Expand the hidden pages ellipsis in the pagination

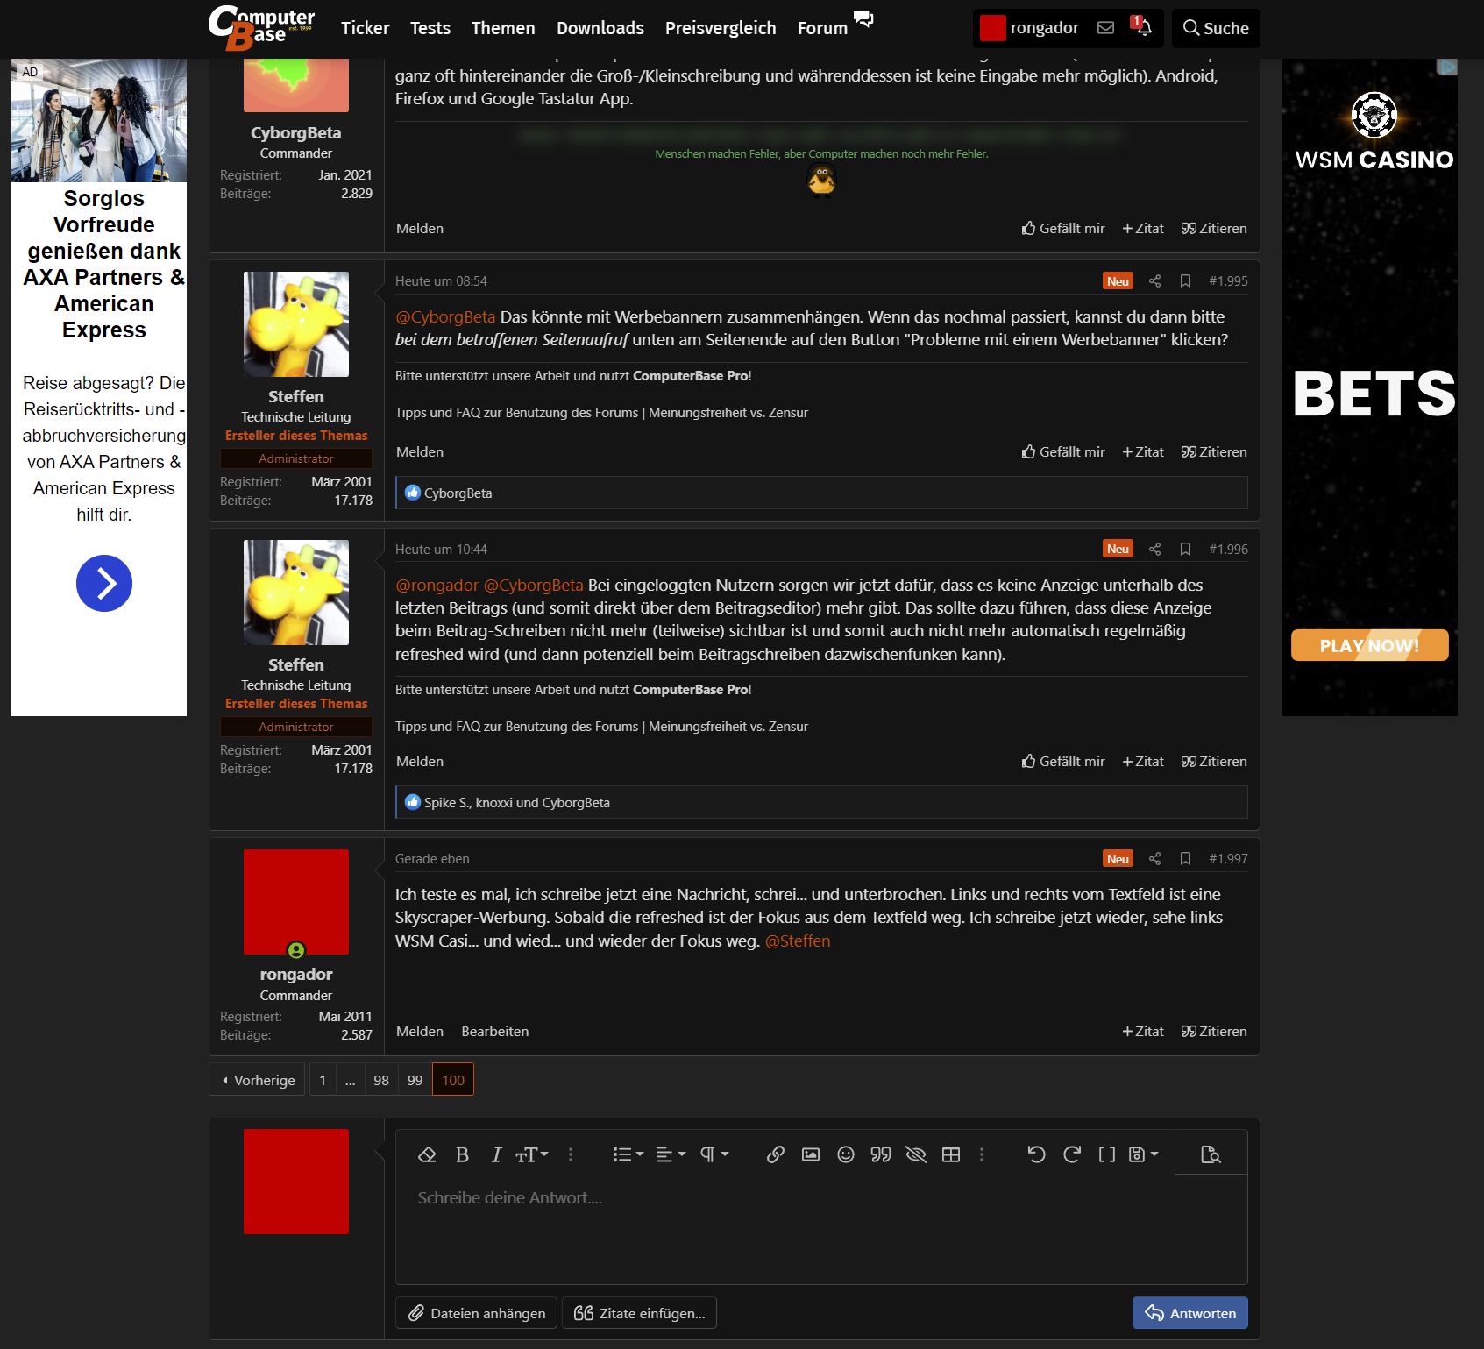click(351, 1080)
